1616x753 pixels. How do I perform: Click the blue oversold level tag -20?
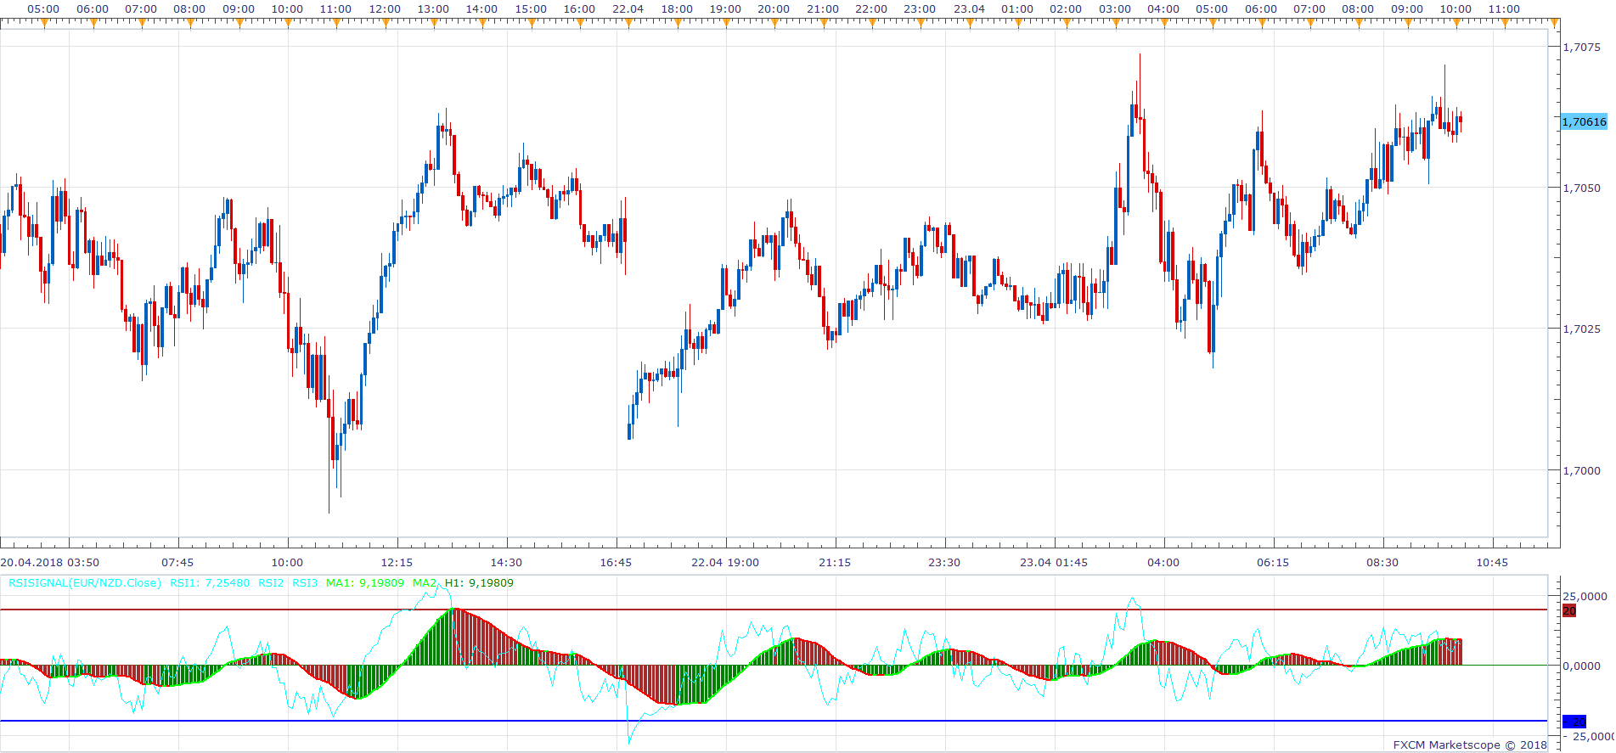1574,722
